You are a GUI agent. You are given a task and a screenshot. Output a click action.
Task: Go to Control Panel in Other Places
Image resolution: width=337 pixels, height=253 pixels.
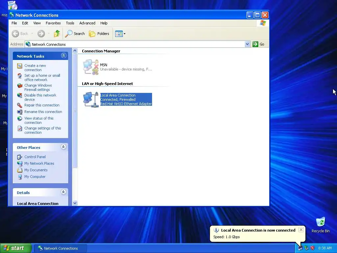tap(35, 157)
